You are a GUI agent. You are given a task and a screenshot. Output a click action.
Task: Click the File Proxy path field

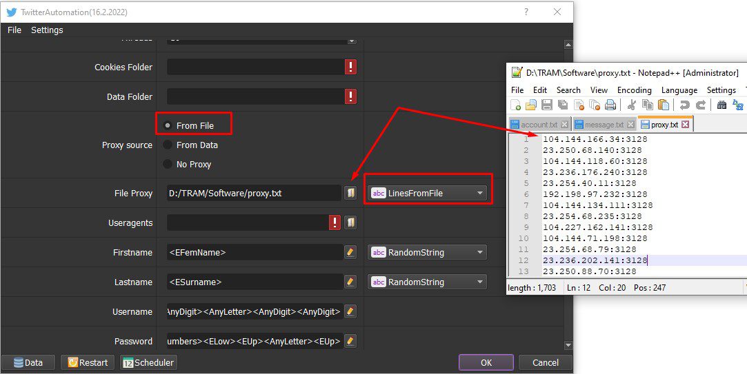click(254, 193)
